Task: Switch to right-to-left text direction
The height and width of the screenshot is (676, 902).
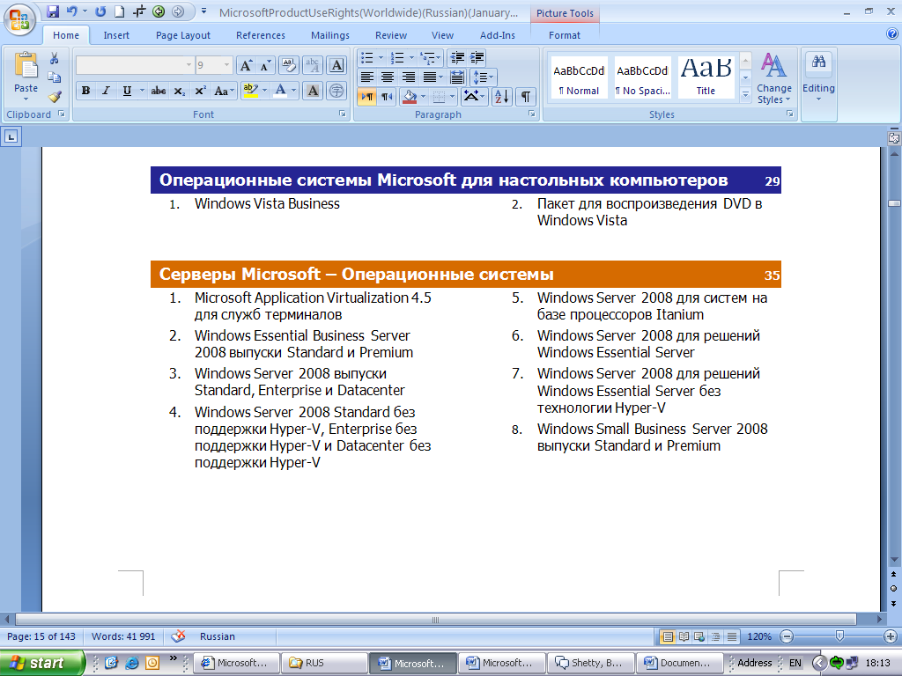Action: click(x=388, y=97)
